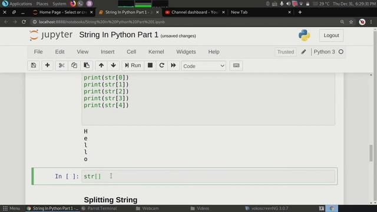Viewport: 377px width, 212px height.
Task: Log out with the Logout button
Action: pos(331,35)
